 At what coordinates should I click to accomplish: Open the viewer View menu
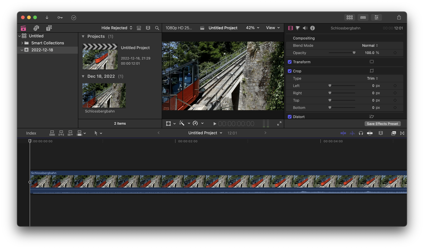pyautogui.click(x=273, y=28)
